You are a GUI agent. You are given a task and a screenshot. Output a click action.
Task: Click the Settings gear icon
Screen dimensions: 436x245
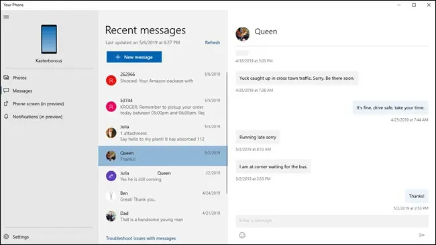pyautogui.click(x=6, y=237)
